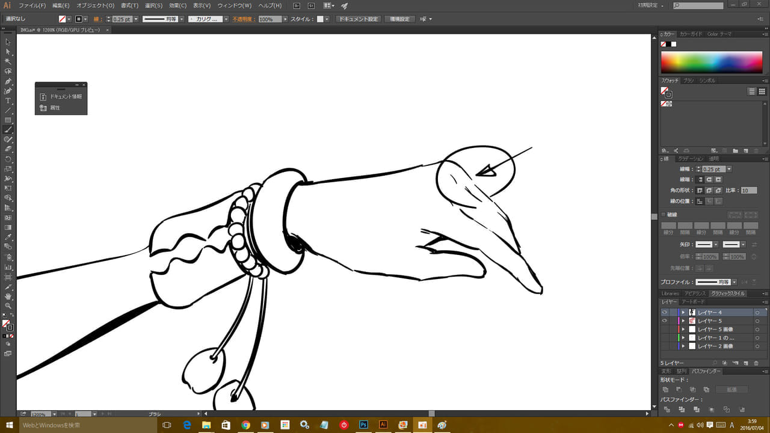
Task: Open the 効果(C) menu
Action: pos(177,5)
